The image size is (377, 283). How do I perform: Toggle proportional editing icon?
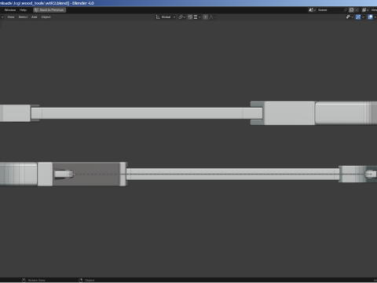(x=206, y=17)
